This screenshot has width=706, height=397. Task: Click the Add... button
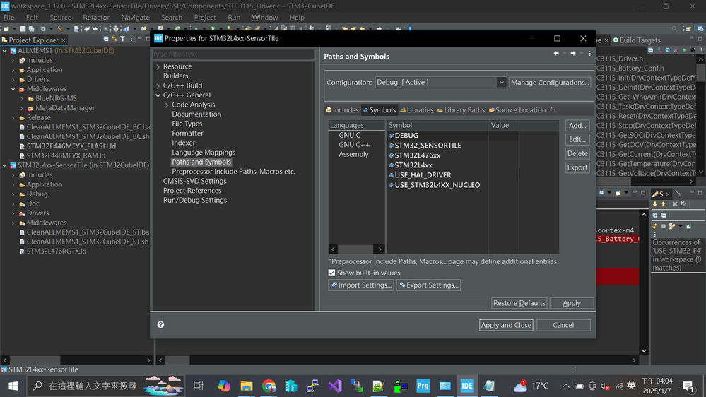click(577, 126)
